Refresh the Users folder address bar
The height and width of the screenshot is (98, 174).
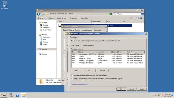111,14
